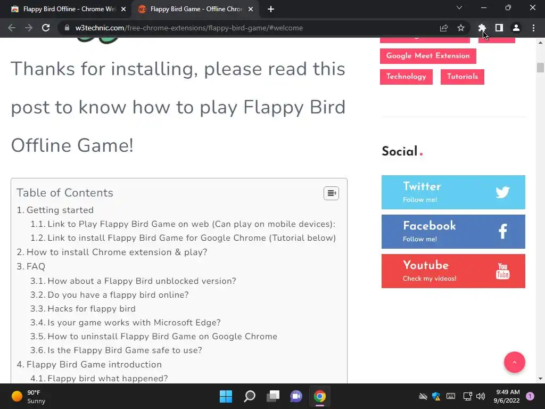Bookmark this page with the star icon
Screen dimensions: 545x409
tap(461, 28)
